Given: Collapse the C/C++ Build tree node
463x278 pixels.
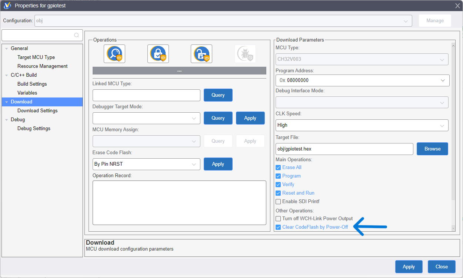Looking at the screenshot, I should click(6, 75).
